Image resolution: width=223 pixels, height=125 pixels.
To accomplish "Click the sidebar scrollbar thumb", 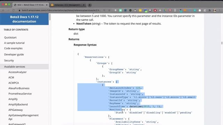I will (x=50, y=17).
